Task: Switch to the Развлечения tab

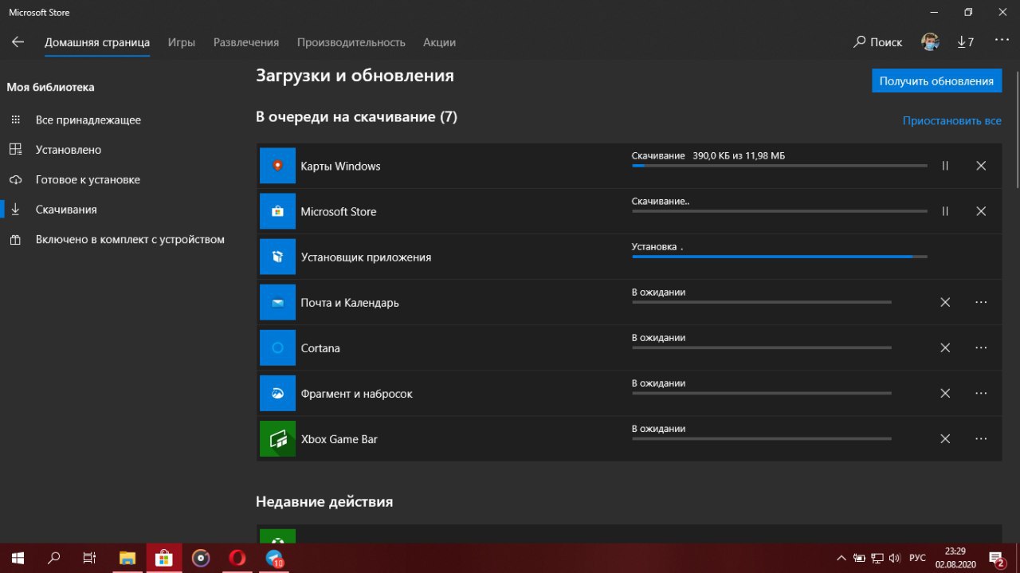Action: coord(246,42)
